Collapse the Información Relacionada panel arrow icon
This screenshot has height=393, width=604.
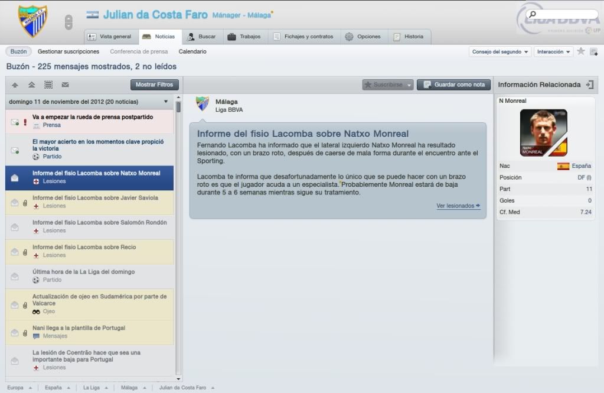click(x=590, y=85)
